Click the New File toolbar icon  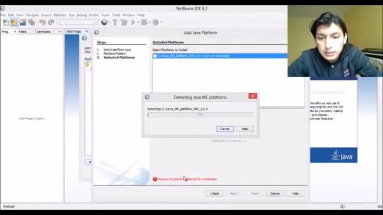click(x=6, y=23)
